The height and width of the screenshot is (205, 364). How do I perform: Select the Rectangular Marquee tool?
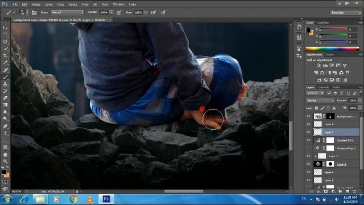(5, 35)
